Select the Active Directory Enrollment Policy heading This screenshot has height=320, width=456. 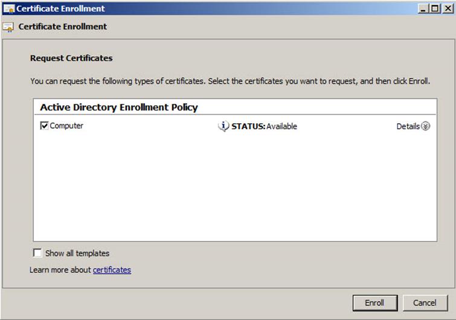point(119,107)
